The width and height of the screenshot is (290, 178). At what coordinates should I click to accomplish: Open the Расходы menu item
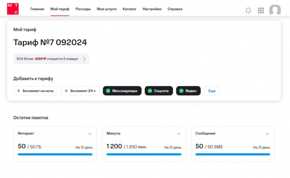83,9
